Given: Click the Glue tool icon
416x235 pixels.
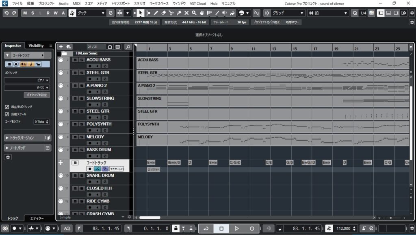Looking at the screenshot, I should point(179,13).
